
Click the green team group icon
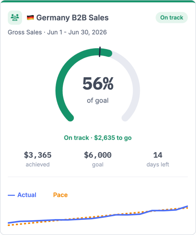[x=15, y=18]
